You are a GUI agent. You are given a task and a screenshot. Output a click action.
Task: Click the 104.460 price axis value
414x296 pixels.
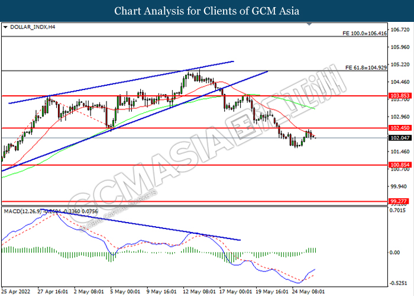[400, 82]
